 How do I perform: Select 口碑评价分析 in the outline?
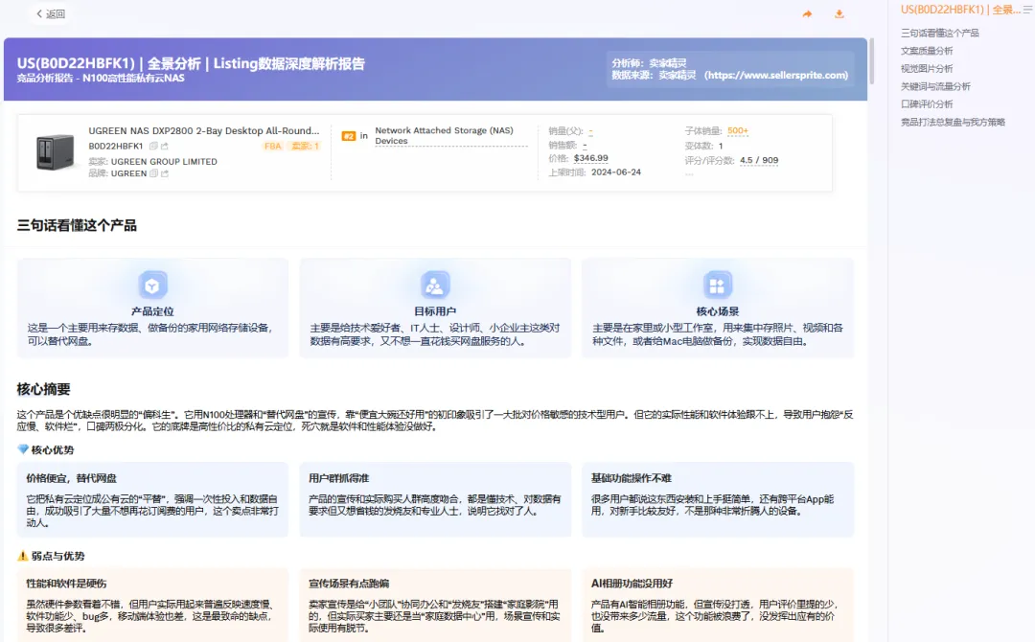coord(927,104)
